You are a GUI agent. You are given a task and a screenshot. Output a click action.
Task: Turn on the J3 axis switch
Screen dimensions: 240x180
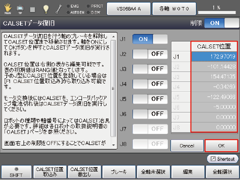coord(150,69)
